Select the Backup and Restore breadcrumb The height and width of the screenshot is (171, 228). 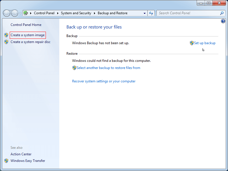[113, 13]
